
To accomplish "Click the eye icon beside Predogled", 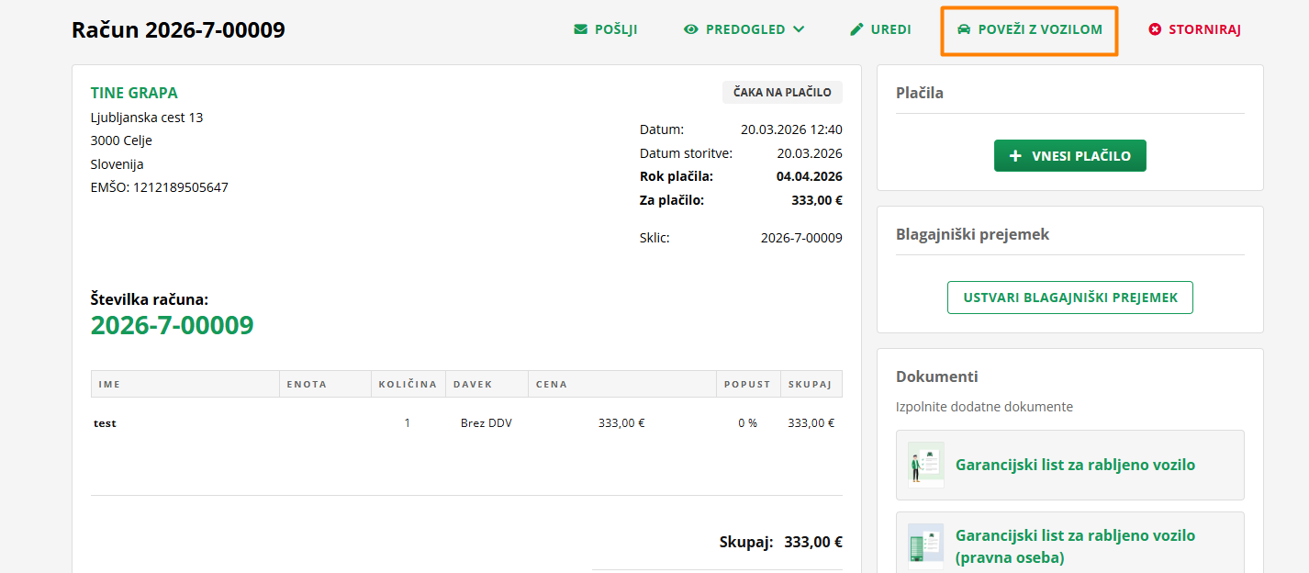I will (x=691, y=29).
